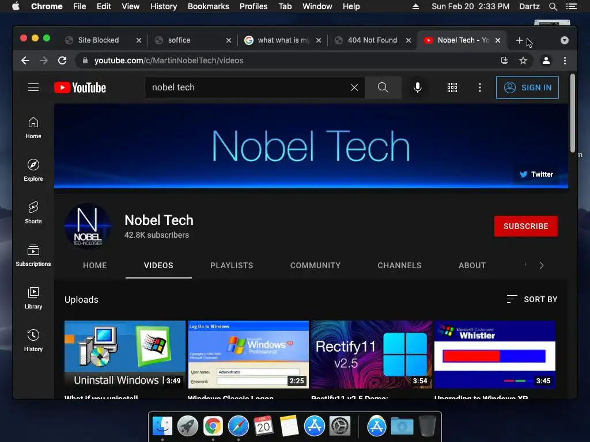590x442 pixels.
Task: Open Launchpad from the Dock
Action: pos(187,426)
